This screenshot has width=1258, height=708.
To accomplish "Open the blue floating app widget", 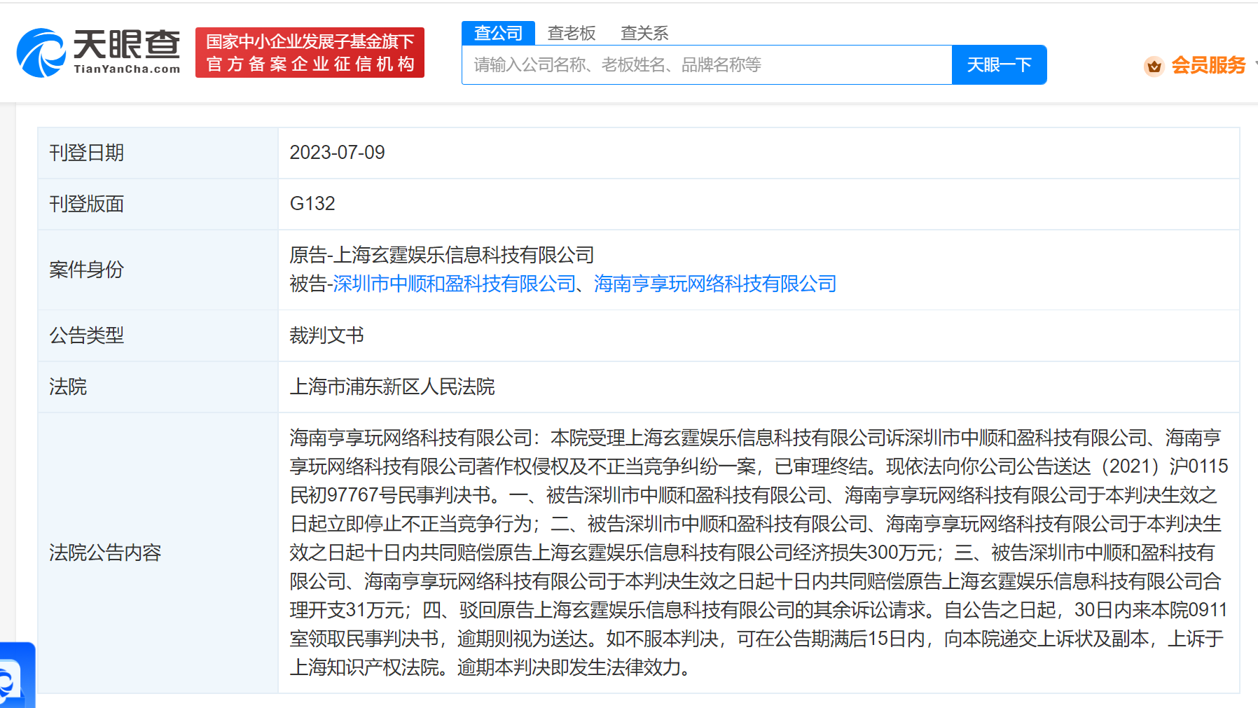I will point(15,676).
